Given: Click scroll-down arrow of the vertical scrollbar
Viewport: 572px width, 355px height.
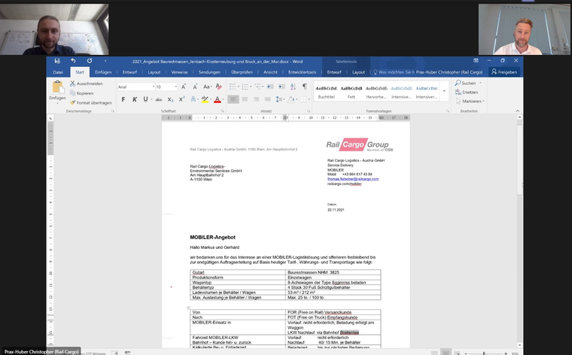Looking at the screenshot, I should point(519,344).
